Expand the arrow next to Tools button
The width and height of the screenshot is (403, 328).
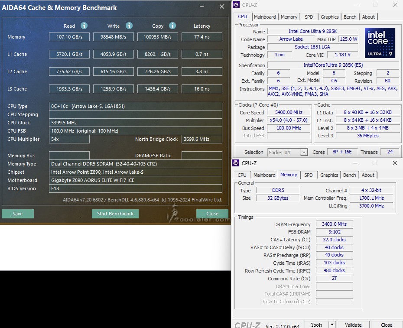click(332, 325)
